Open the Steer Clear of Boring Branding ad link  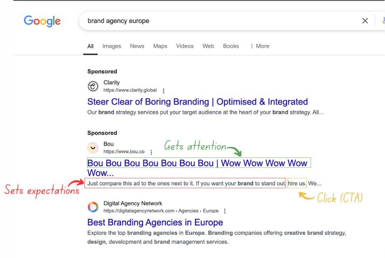(x=197, y=102)
